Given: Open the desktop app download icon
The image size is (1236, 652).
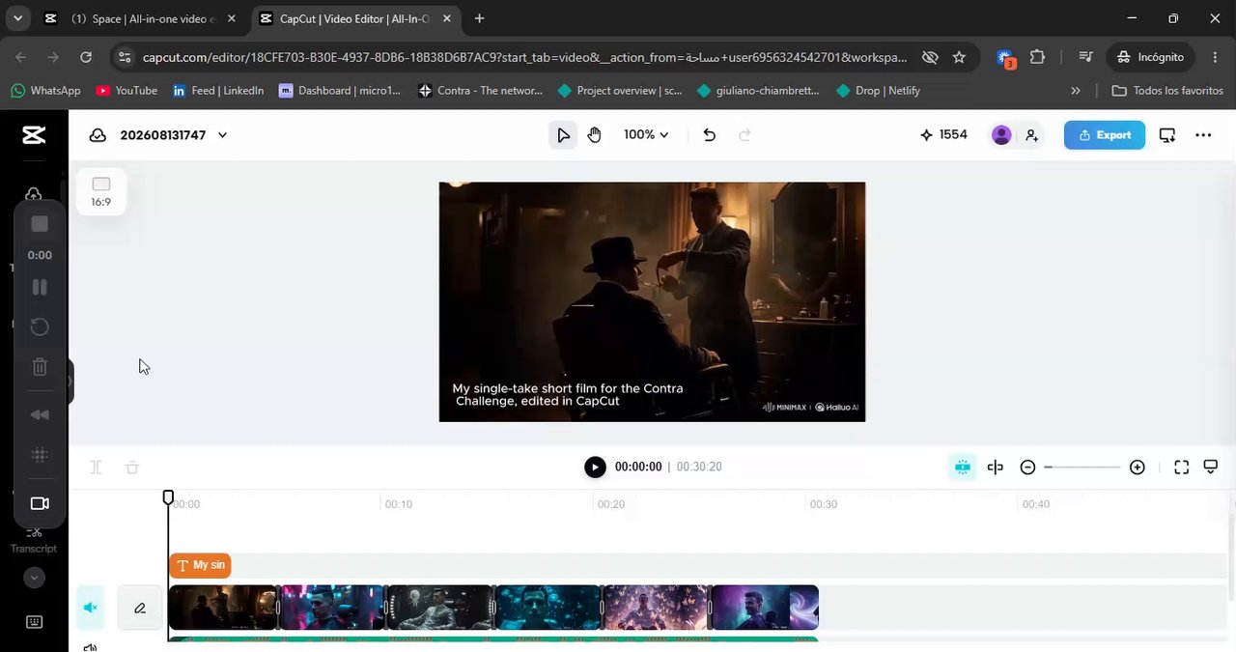Looking at the screenshot, I should tap(1167, 135).
